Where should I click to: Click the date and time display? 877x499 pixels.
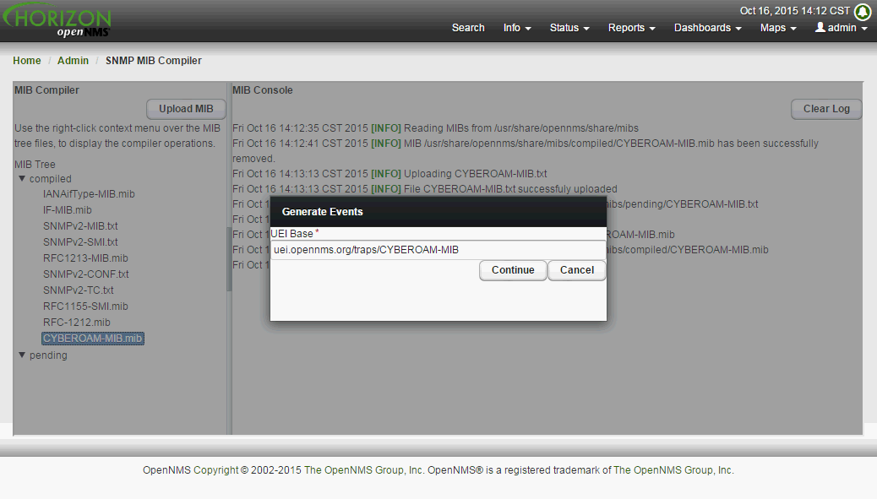click(x=795, y=11)
